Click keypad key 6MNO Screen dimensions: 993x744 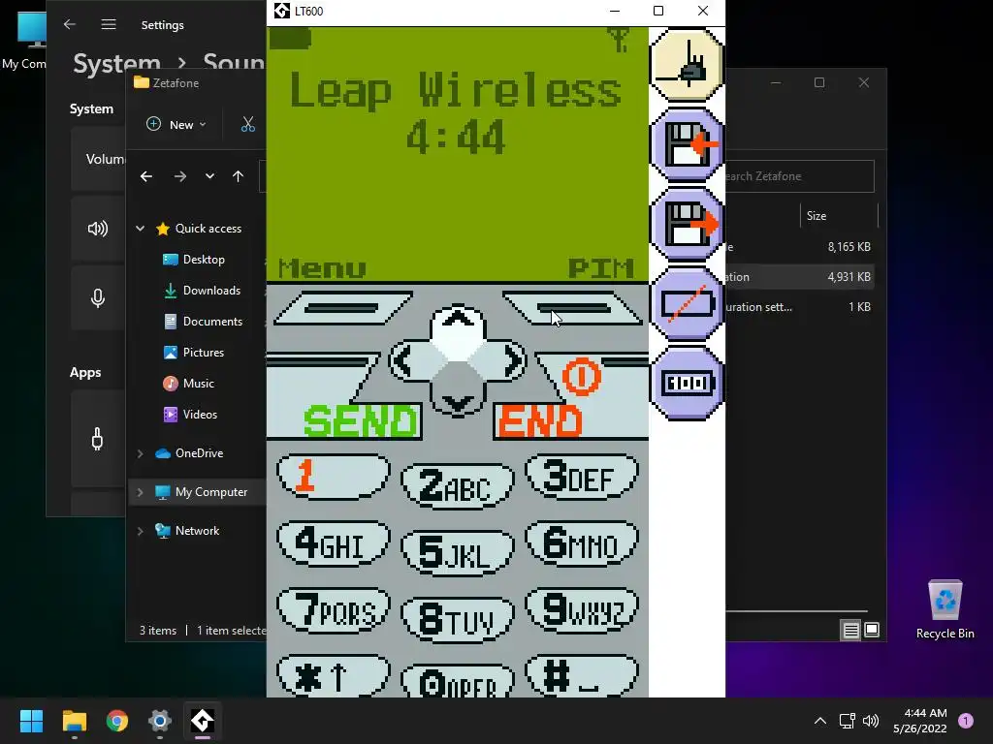tap(582, 542)
